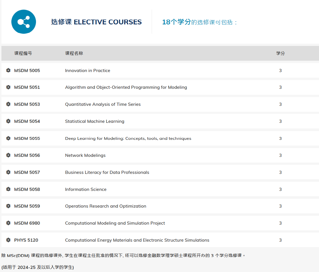Screen dimensions: 319x272
Task: Click the atom icon beside MSDM 5054
Action: (9, 121)
